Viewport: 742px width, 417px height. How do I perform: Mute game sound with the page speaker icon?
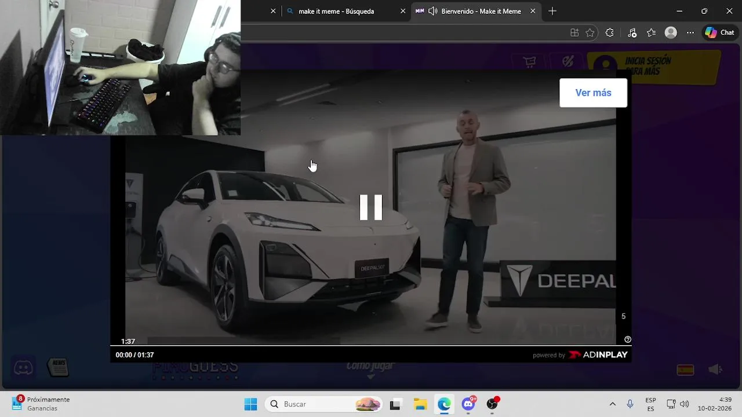(715, 370)
